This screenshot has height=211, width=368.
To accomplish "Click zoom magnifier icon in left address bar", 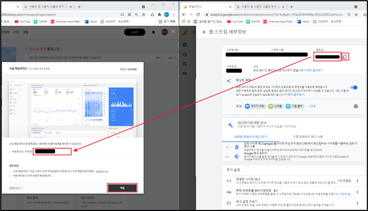I will pos(136,15).
